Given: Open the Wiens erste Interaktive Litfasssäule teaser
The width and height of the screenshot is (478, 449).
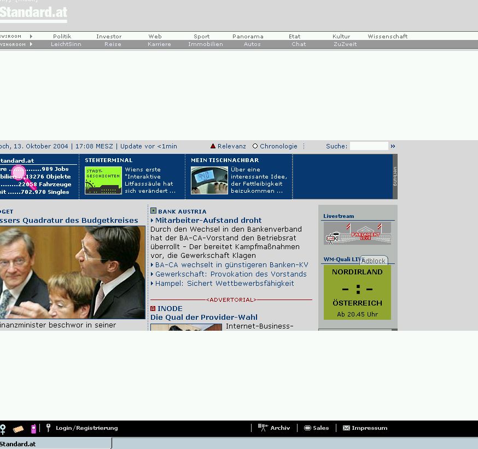Looking at the screenshot, I should click(150, 180).
